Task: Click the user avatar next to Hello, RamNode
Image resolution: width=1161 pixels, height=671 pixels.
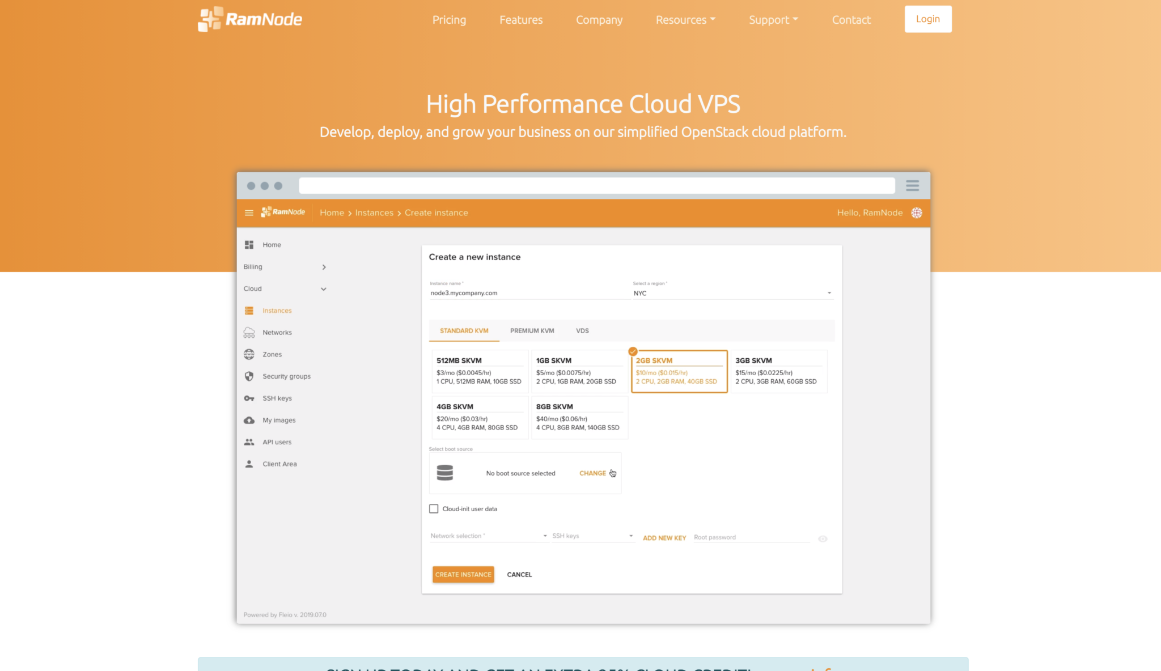Action: pyautogui.click(x=916, y=213)
